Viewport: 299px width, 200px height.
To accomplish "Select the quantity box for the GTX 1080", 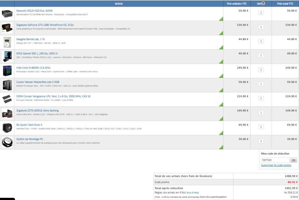I will pyautogui.click(x=261, y=27).
